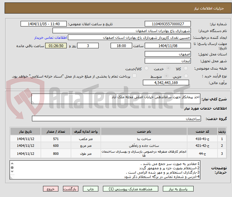
Task: Click the deadline hour field 18:00
Action: [121, 46]
